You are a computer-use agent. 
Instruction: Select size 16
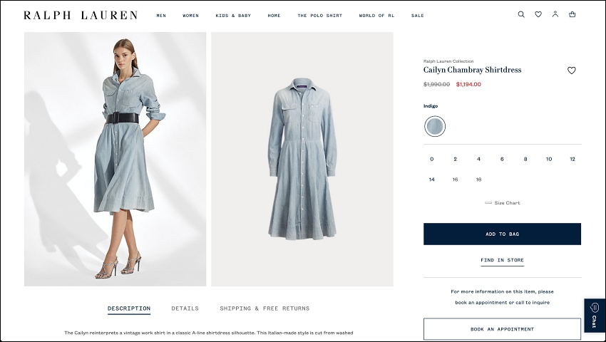(456, 180)
